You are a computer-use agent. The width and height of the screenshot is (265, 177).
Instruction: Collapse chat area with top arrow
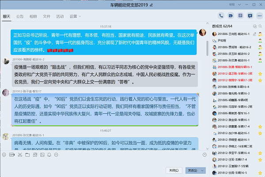(x=208, y=23)
